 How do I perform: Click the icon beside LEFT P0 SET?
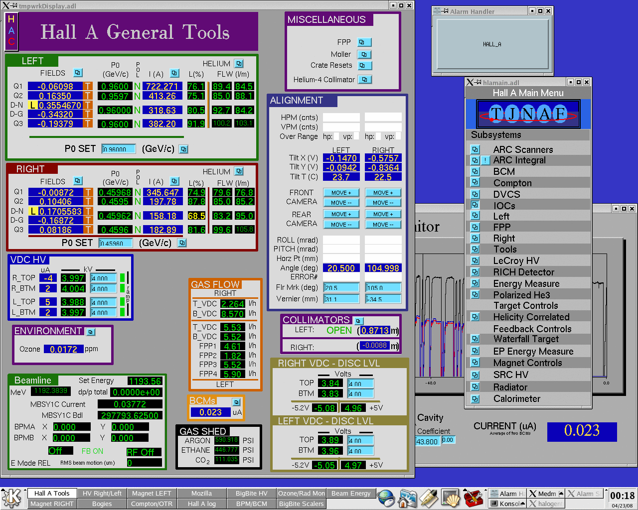pos(183,149)
